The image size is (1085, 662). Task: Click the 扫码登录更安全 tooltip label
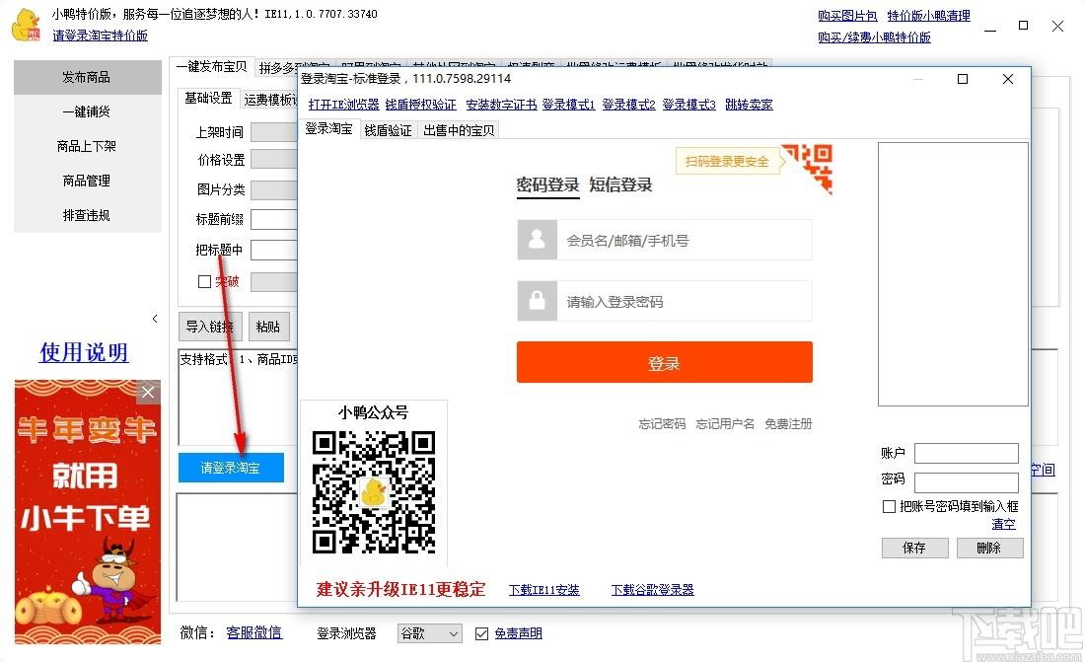(x=727, y=162)
